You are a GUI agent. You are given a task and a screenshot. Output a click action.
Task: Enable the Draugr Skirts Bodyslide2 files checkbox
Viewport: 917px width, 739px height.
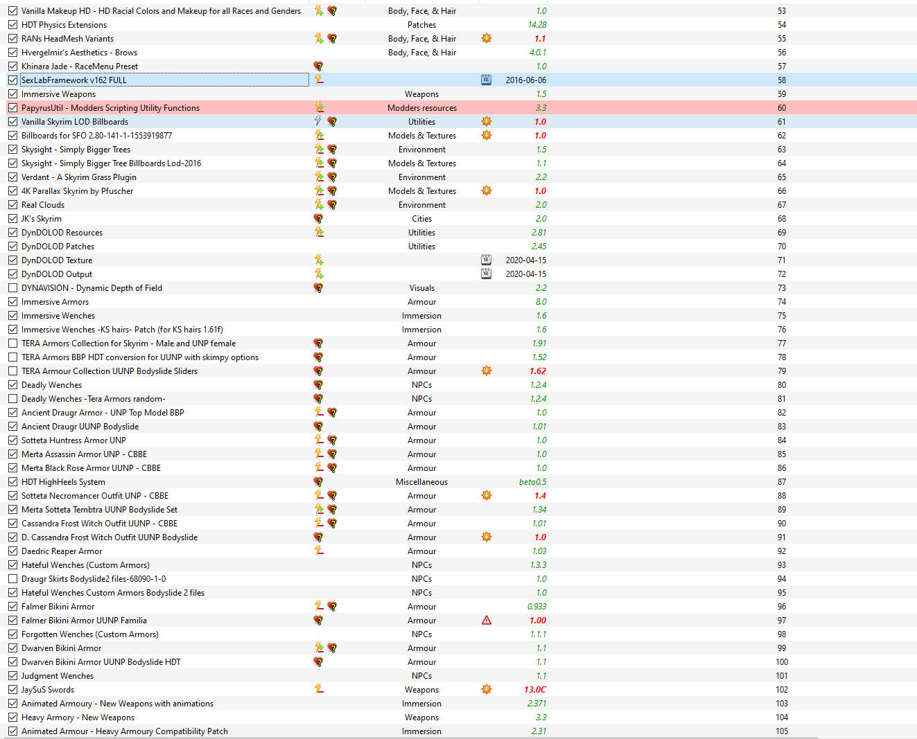click(12, 578)
